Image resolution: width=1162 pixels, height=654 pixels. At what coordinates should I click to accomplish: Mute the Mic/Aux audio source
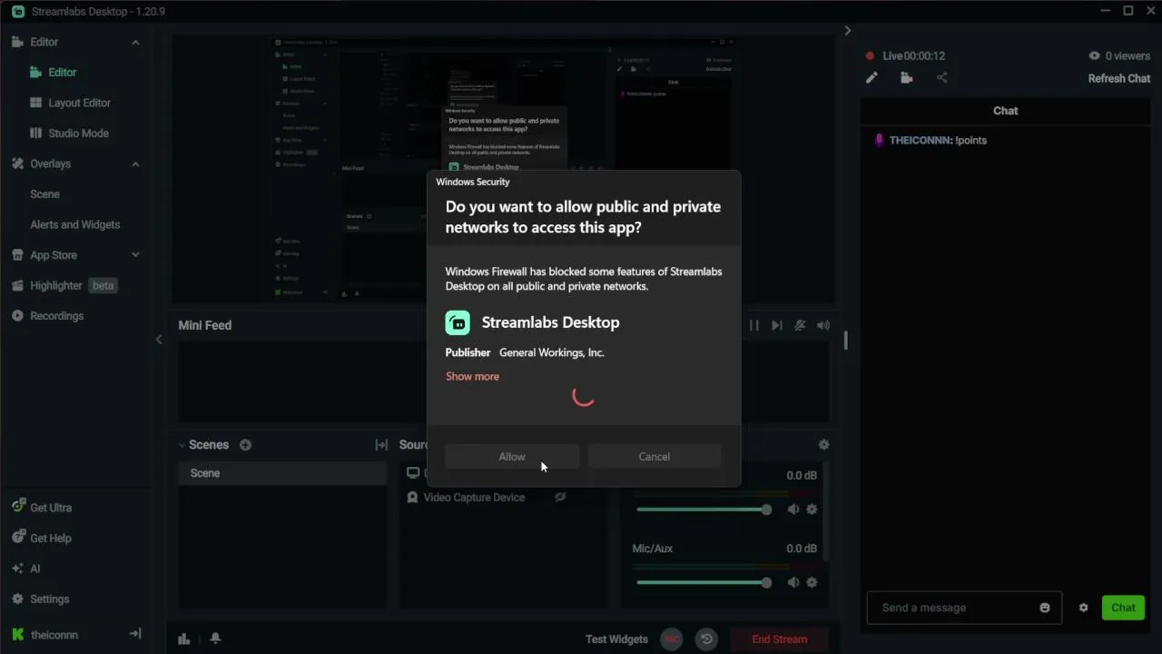[793, 582]
